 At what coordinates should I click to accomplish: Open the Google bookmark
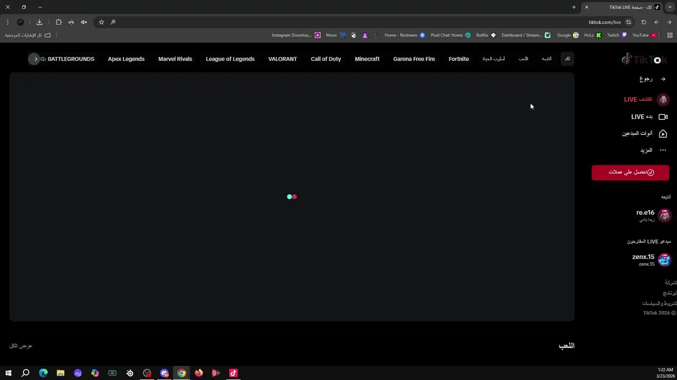coord(568,35)
